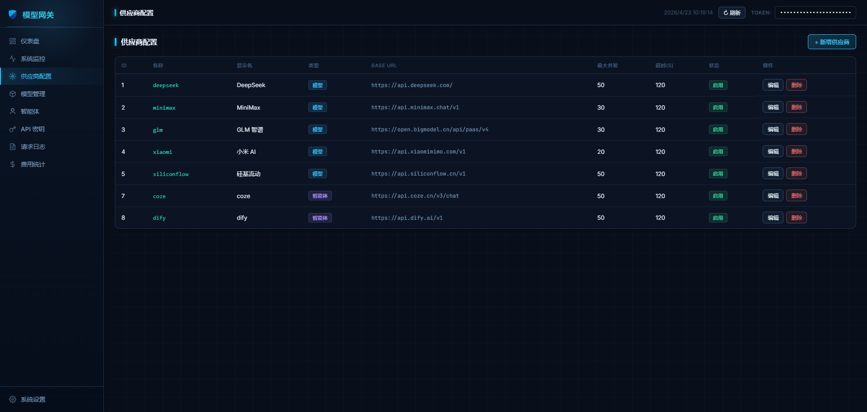Click the URL https://api.coze.cn/v3/chat
This screenshot has width=867, height=412.
point(415,196)
